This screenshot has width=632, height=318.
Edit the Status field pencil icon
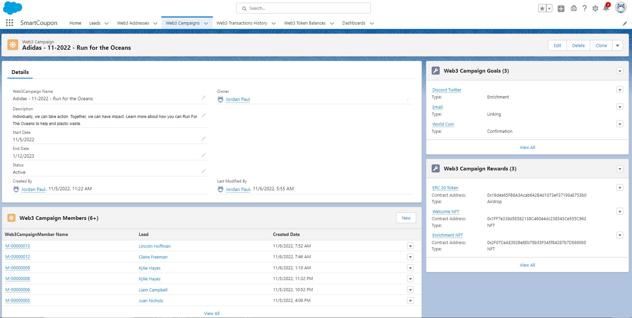click(x=204, y=171)
